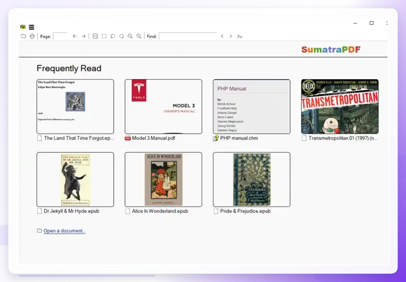
Task: Click the red PDF icon beside Model 3 Manual.pdf
Action: [128, 138]
